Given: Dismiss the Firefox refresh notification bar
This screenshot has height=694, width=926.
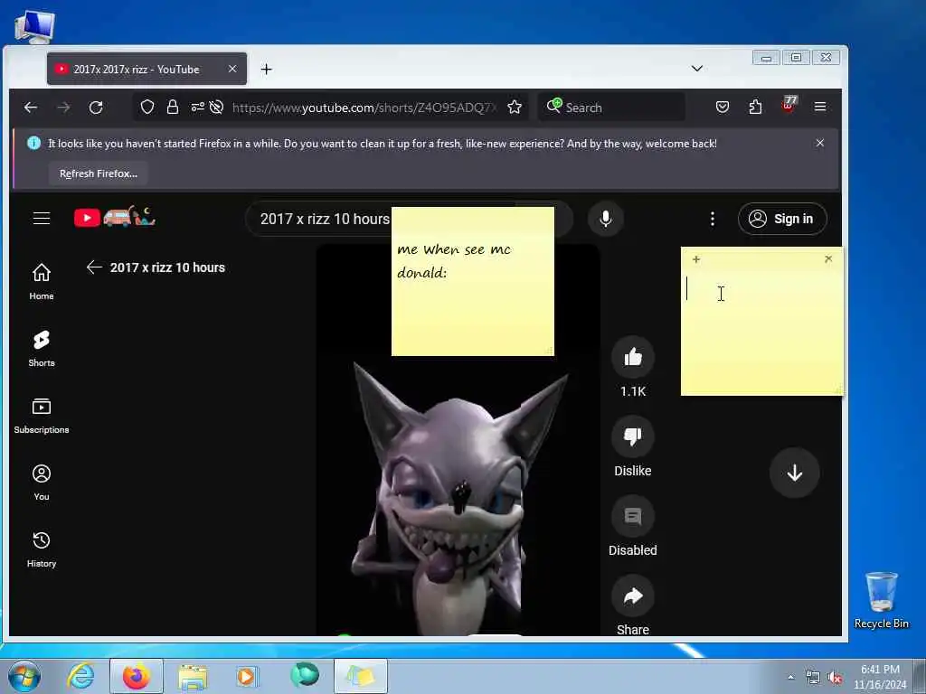Looking at the screenshot, I should click(819, 143).
